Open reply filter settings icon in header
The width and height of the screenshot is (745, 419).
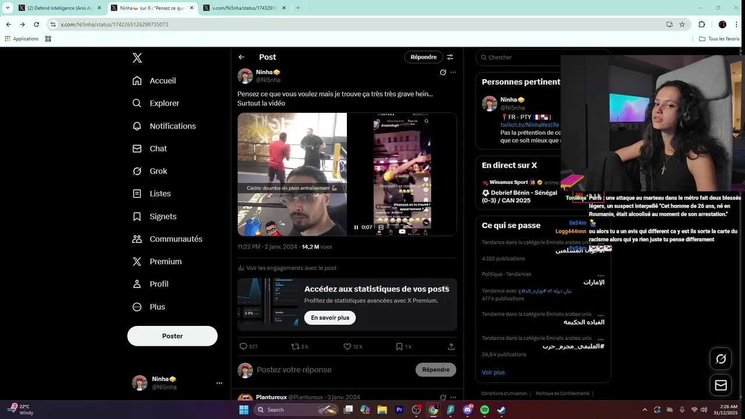[x=450, y=57]
